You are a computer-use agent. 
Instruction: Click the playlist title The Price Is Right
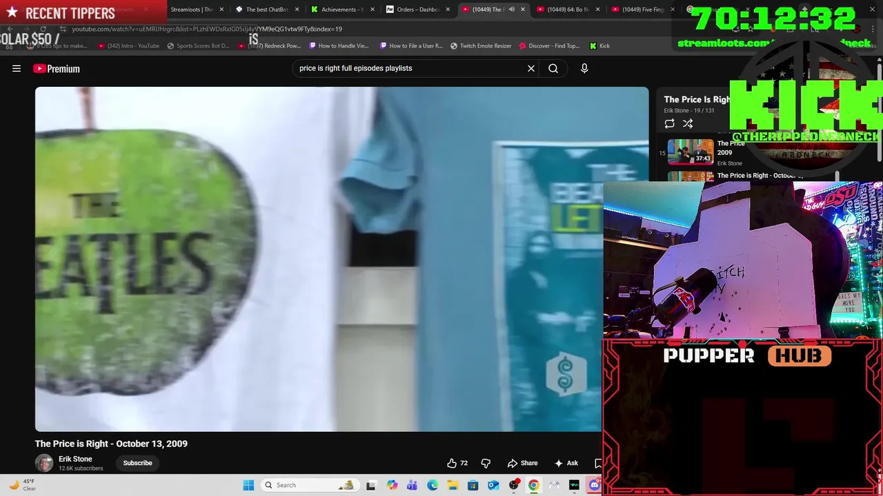[x=697, y=100]
